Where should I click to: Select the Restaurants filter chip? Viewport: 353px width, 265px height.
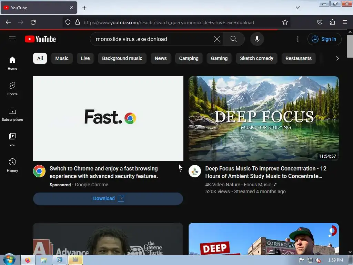pos(299,58)
